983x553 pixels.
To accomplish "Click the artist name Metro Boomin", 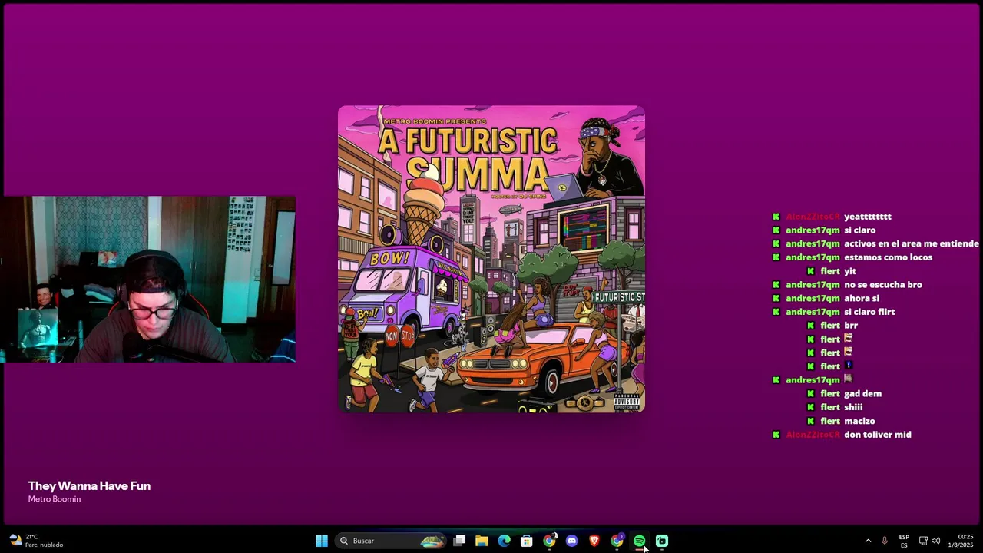I will pyautogui.click(x=55, y=499).
